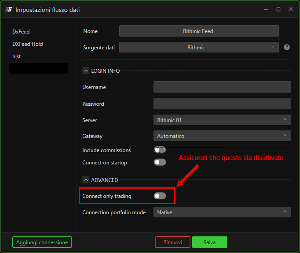Collapse the LOGIN INFO section
The height and width of the screenshot is (253, 300).
(86, 71)
